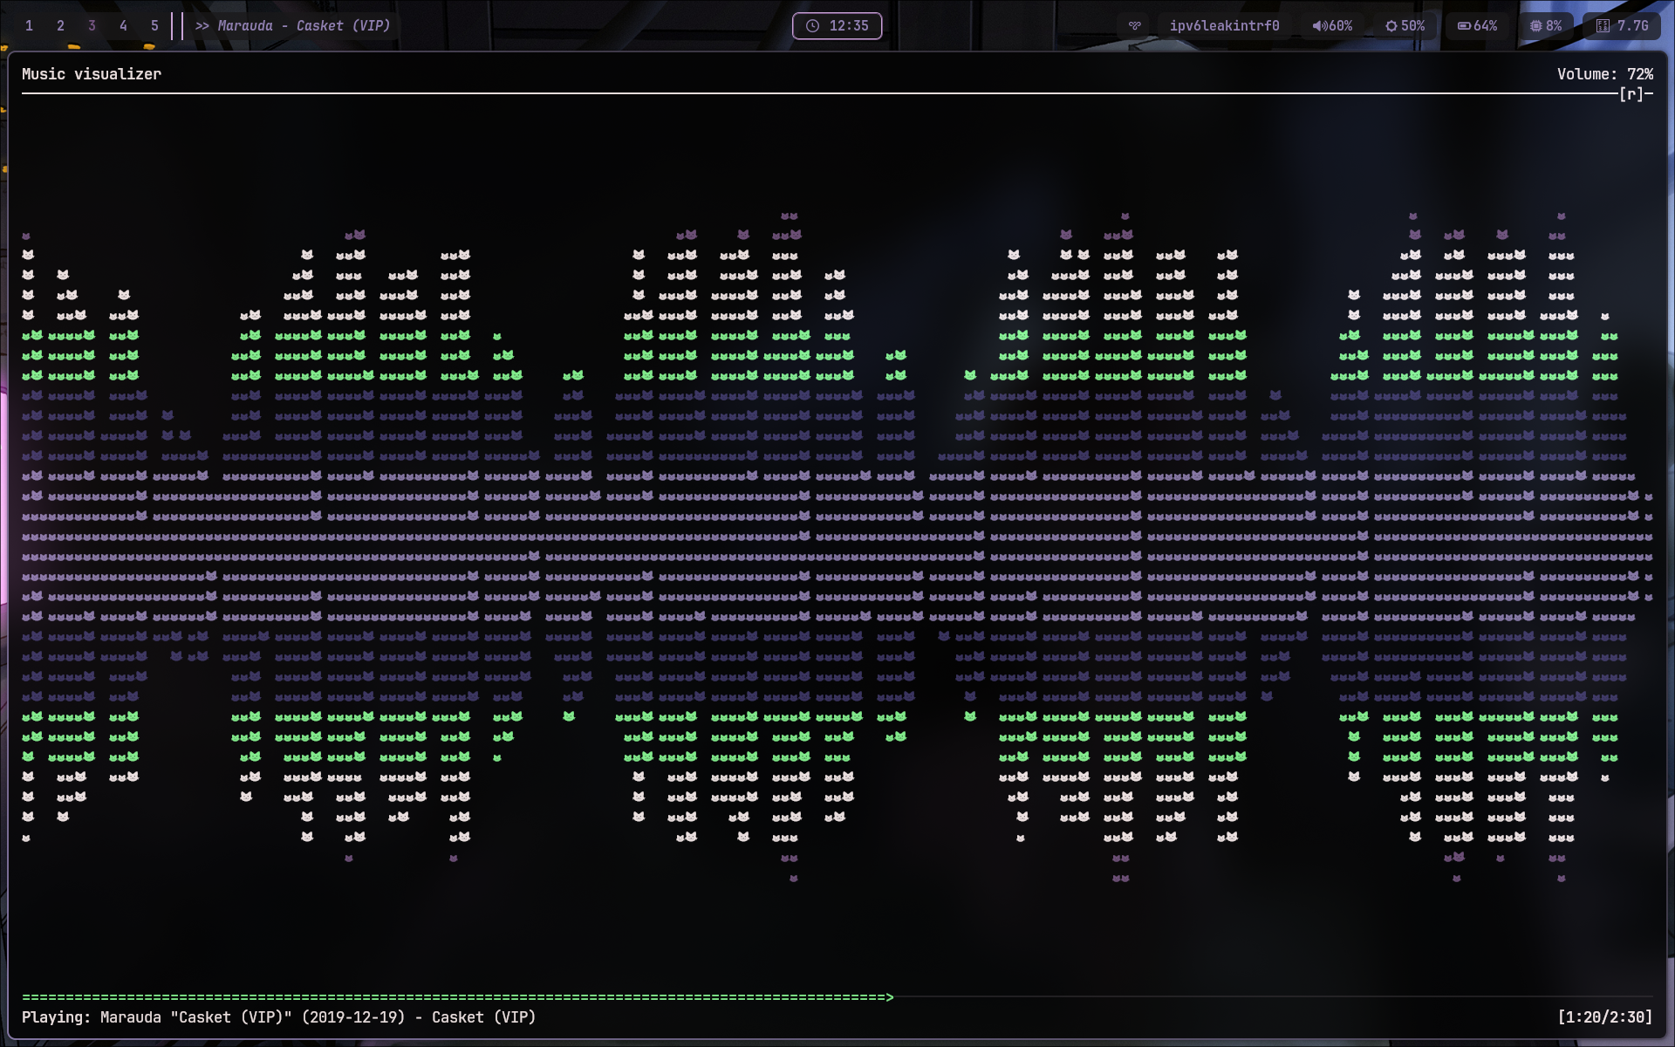The image size is (1675, 1047).
Task: Click the Volume: 72% indicator
Action: tap(1604, 74)
